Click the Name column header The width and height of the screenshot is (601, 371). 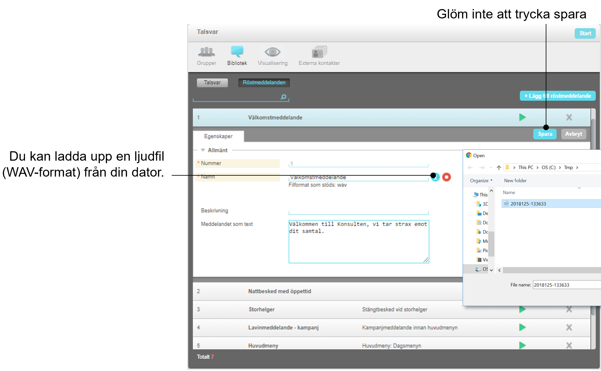point(509,193)
